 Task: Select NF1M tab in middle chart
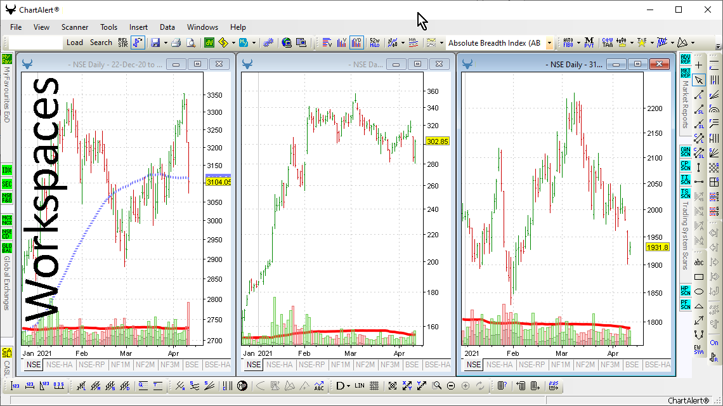(341, 365)
